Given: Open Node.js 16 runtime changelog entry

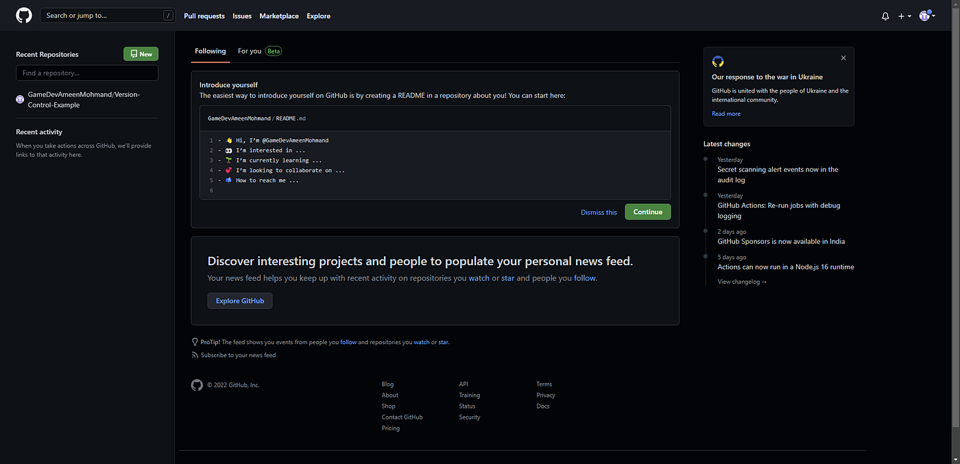Looking at the screenshot, I should tap(786, 267).
